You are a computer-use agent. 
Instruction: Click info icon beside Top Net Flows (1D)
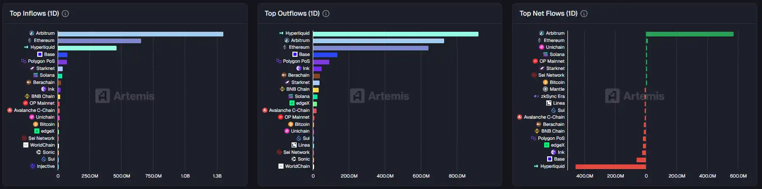584,14
